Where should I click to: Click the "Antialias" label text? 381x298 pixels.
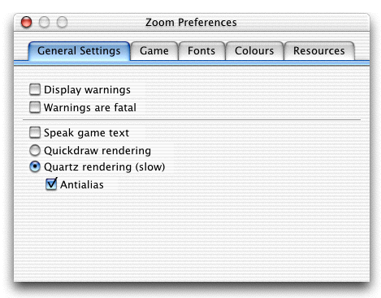click(82, 185)
